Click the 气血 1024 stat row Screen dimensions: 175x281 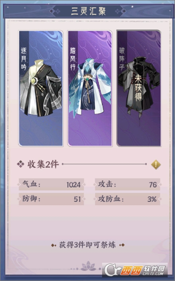pos(51,184)
